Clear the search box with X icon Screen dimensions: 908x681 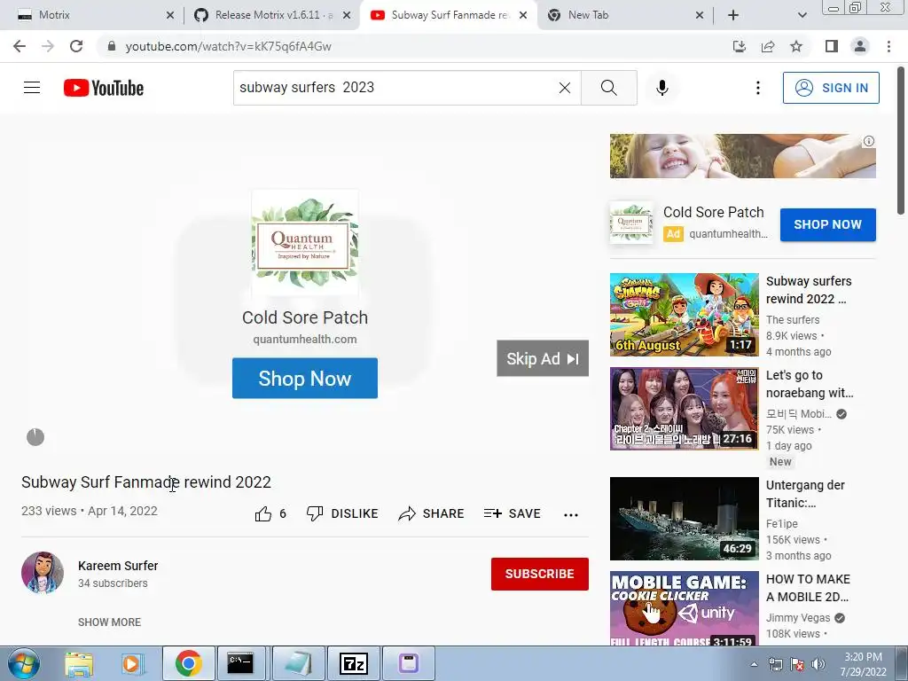pos(565,88)
